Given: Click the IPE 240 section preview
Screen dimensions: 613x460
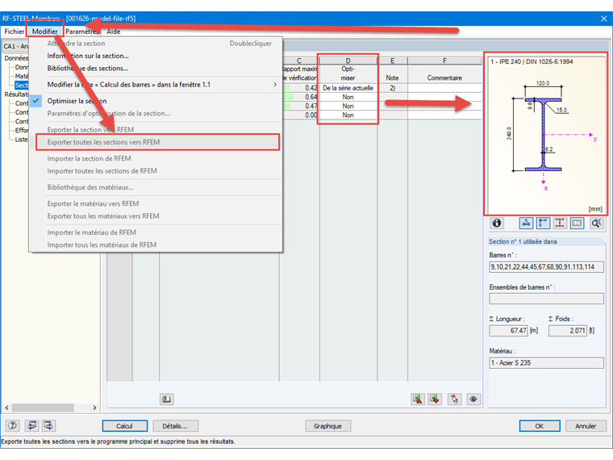Looking at the screenshot, I should pyautogui.click(x=546, y=134).
